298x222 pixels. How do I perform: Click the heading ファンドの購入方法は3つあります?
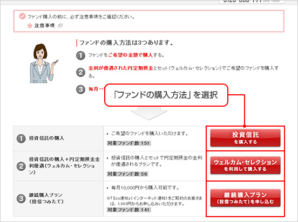[x=126, y=43]
